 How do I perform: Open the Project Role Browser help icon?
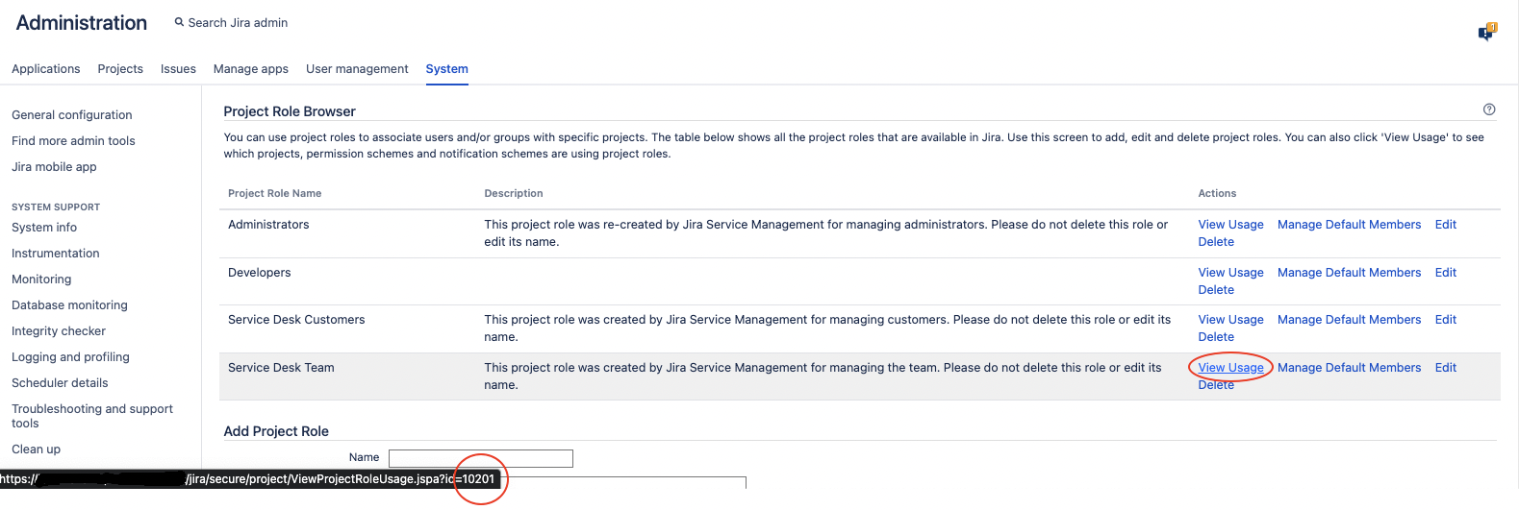(1489, 109)
